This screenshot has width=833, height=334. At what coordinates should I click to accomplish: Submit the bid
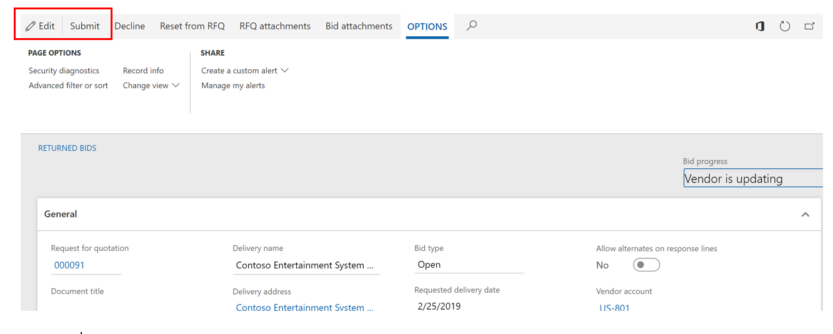(85, 26)
